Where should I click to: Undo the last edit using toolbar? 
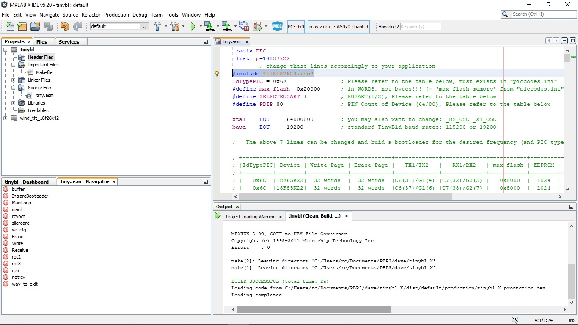(x=64, y=27)
